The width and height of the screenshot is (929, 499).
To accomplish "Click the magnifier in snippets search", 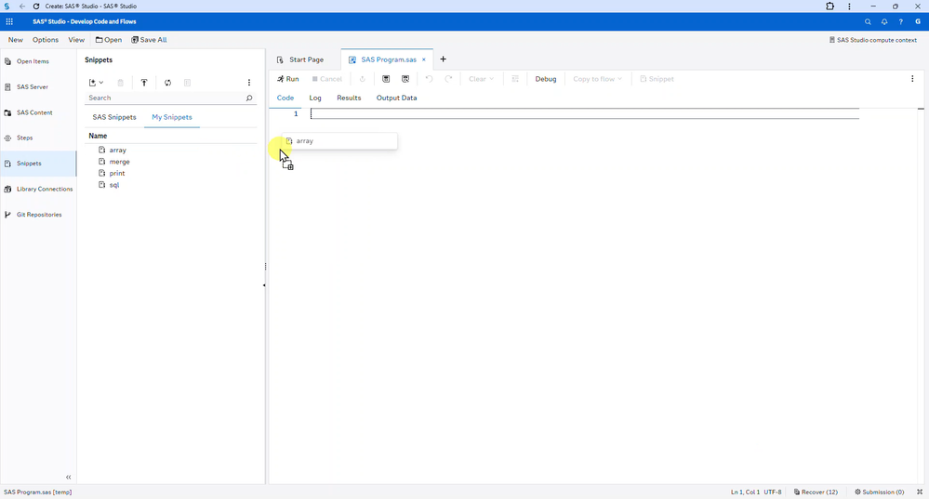I will [x=249, y=98].
